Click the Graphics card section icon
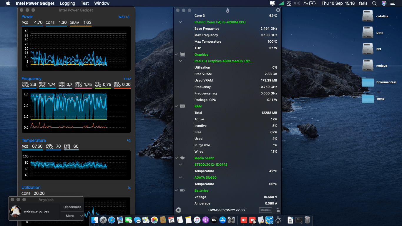The height and width of the screenshot is (226, 402). tap(182, 54)
